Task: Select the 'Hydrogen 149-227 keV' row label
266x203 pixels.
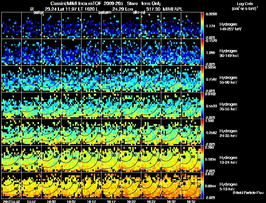Action: click(x=230, y=27)
